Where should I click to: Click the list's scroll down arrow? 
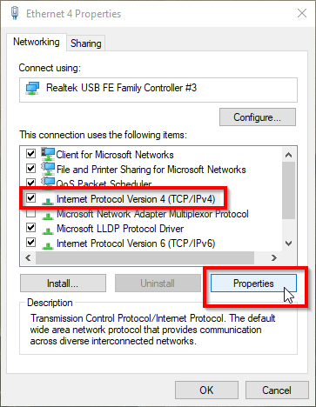(289, 244)
